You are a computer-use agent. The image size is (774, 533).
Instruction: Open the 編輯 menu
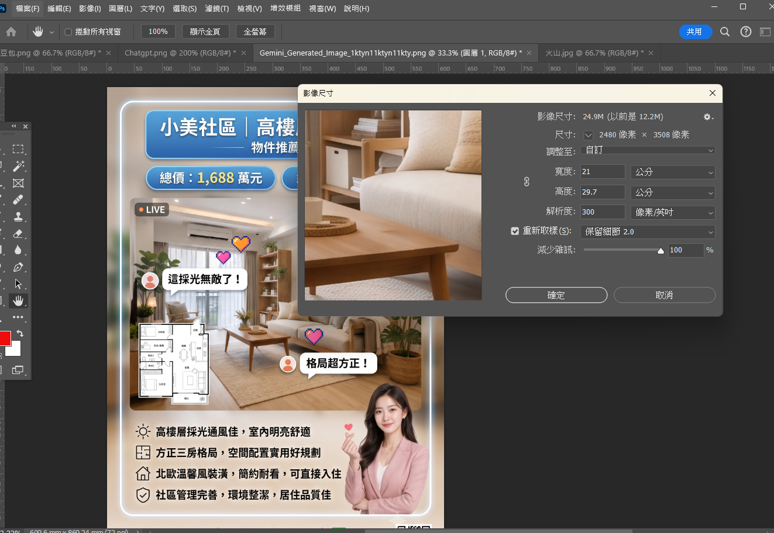pyautogui.click(x=59, y=8)
